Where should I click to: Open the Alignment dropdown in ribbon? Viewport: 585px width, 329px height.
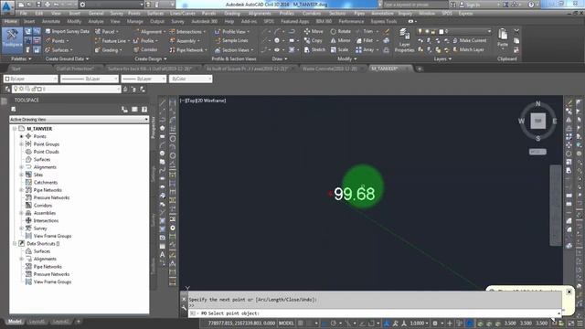coord(150,32)
